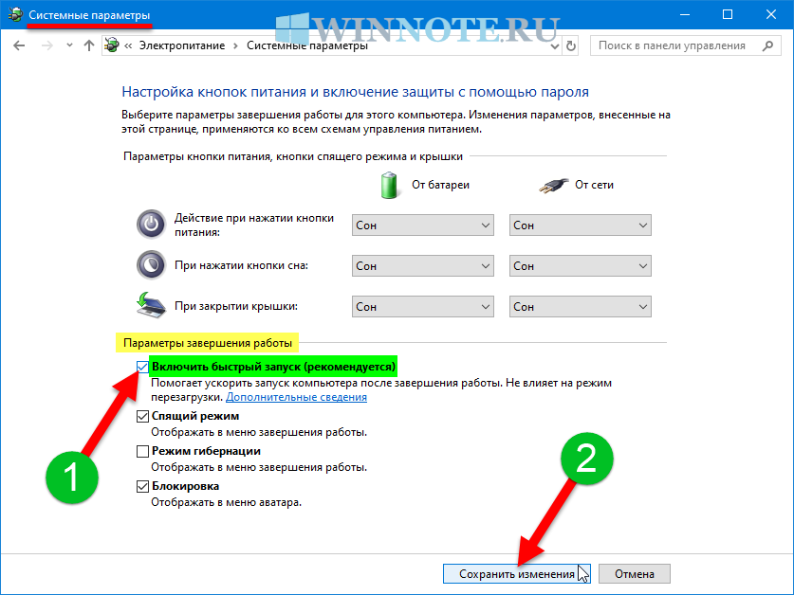794x595 pixels.
Task: Click the Режим гибернации label text
Action: point(206,451)
